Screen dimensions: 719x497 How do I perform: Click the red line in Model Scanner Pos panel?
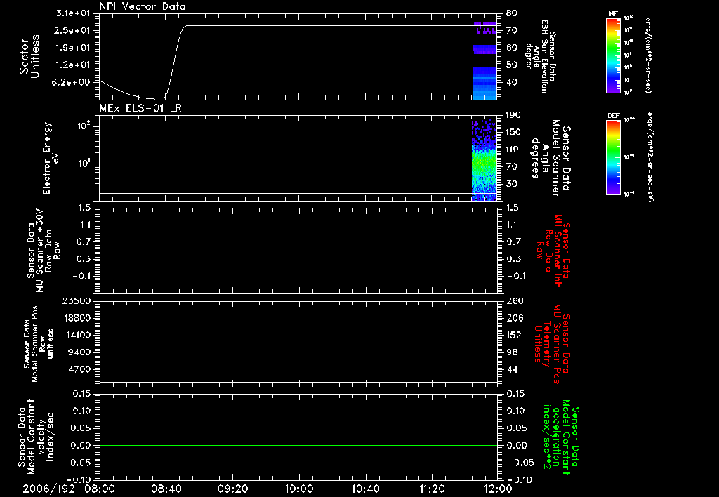click(482, 357)
